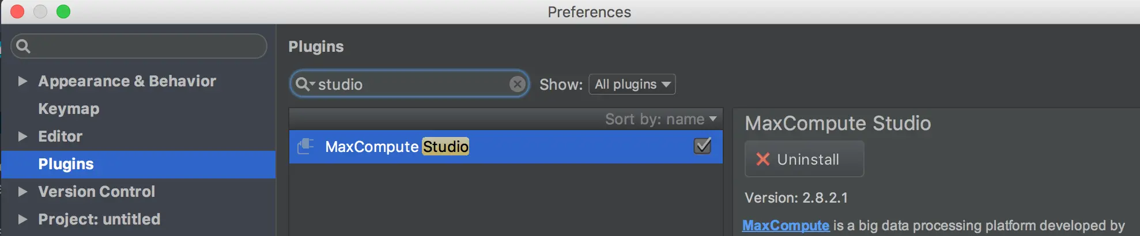The image size is (1140, 236).
Task: Open the Sort by name dropdown
Action: [x=660, y=119]
